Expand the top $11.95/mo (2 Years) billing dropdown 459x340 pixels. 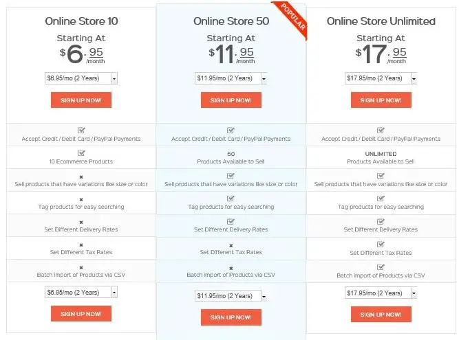[231, 78]
